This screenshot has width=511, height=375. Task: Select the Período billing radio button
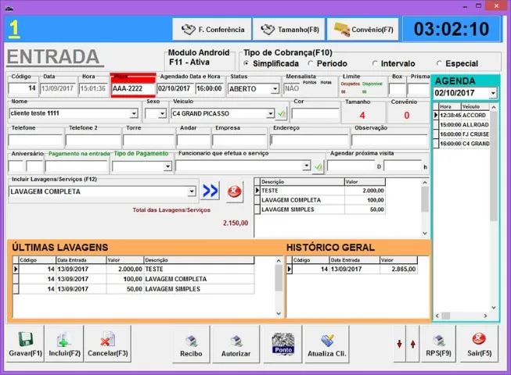coord(312,63)
